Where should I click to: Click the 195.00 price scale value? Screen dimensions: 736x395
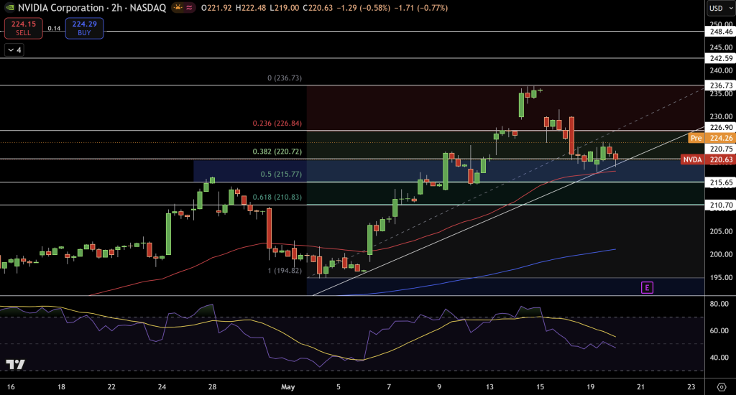click(721, 277)
